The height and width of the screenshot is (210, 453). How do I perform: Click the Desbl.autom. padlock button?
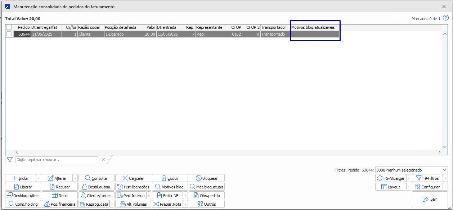click(97, 187)
